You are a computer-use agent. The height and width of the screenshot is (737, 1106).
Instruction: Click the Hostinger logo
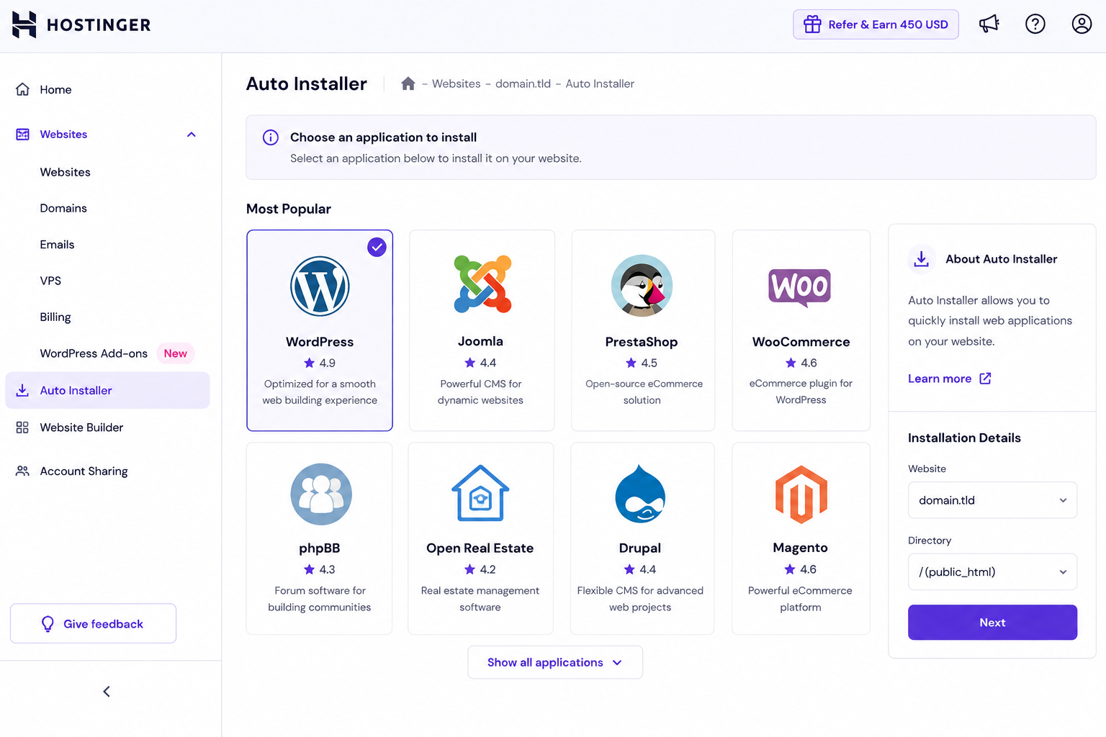click(x=81, y=24)
